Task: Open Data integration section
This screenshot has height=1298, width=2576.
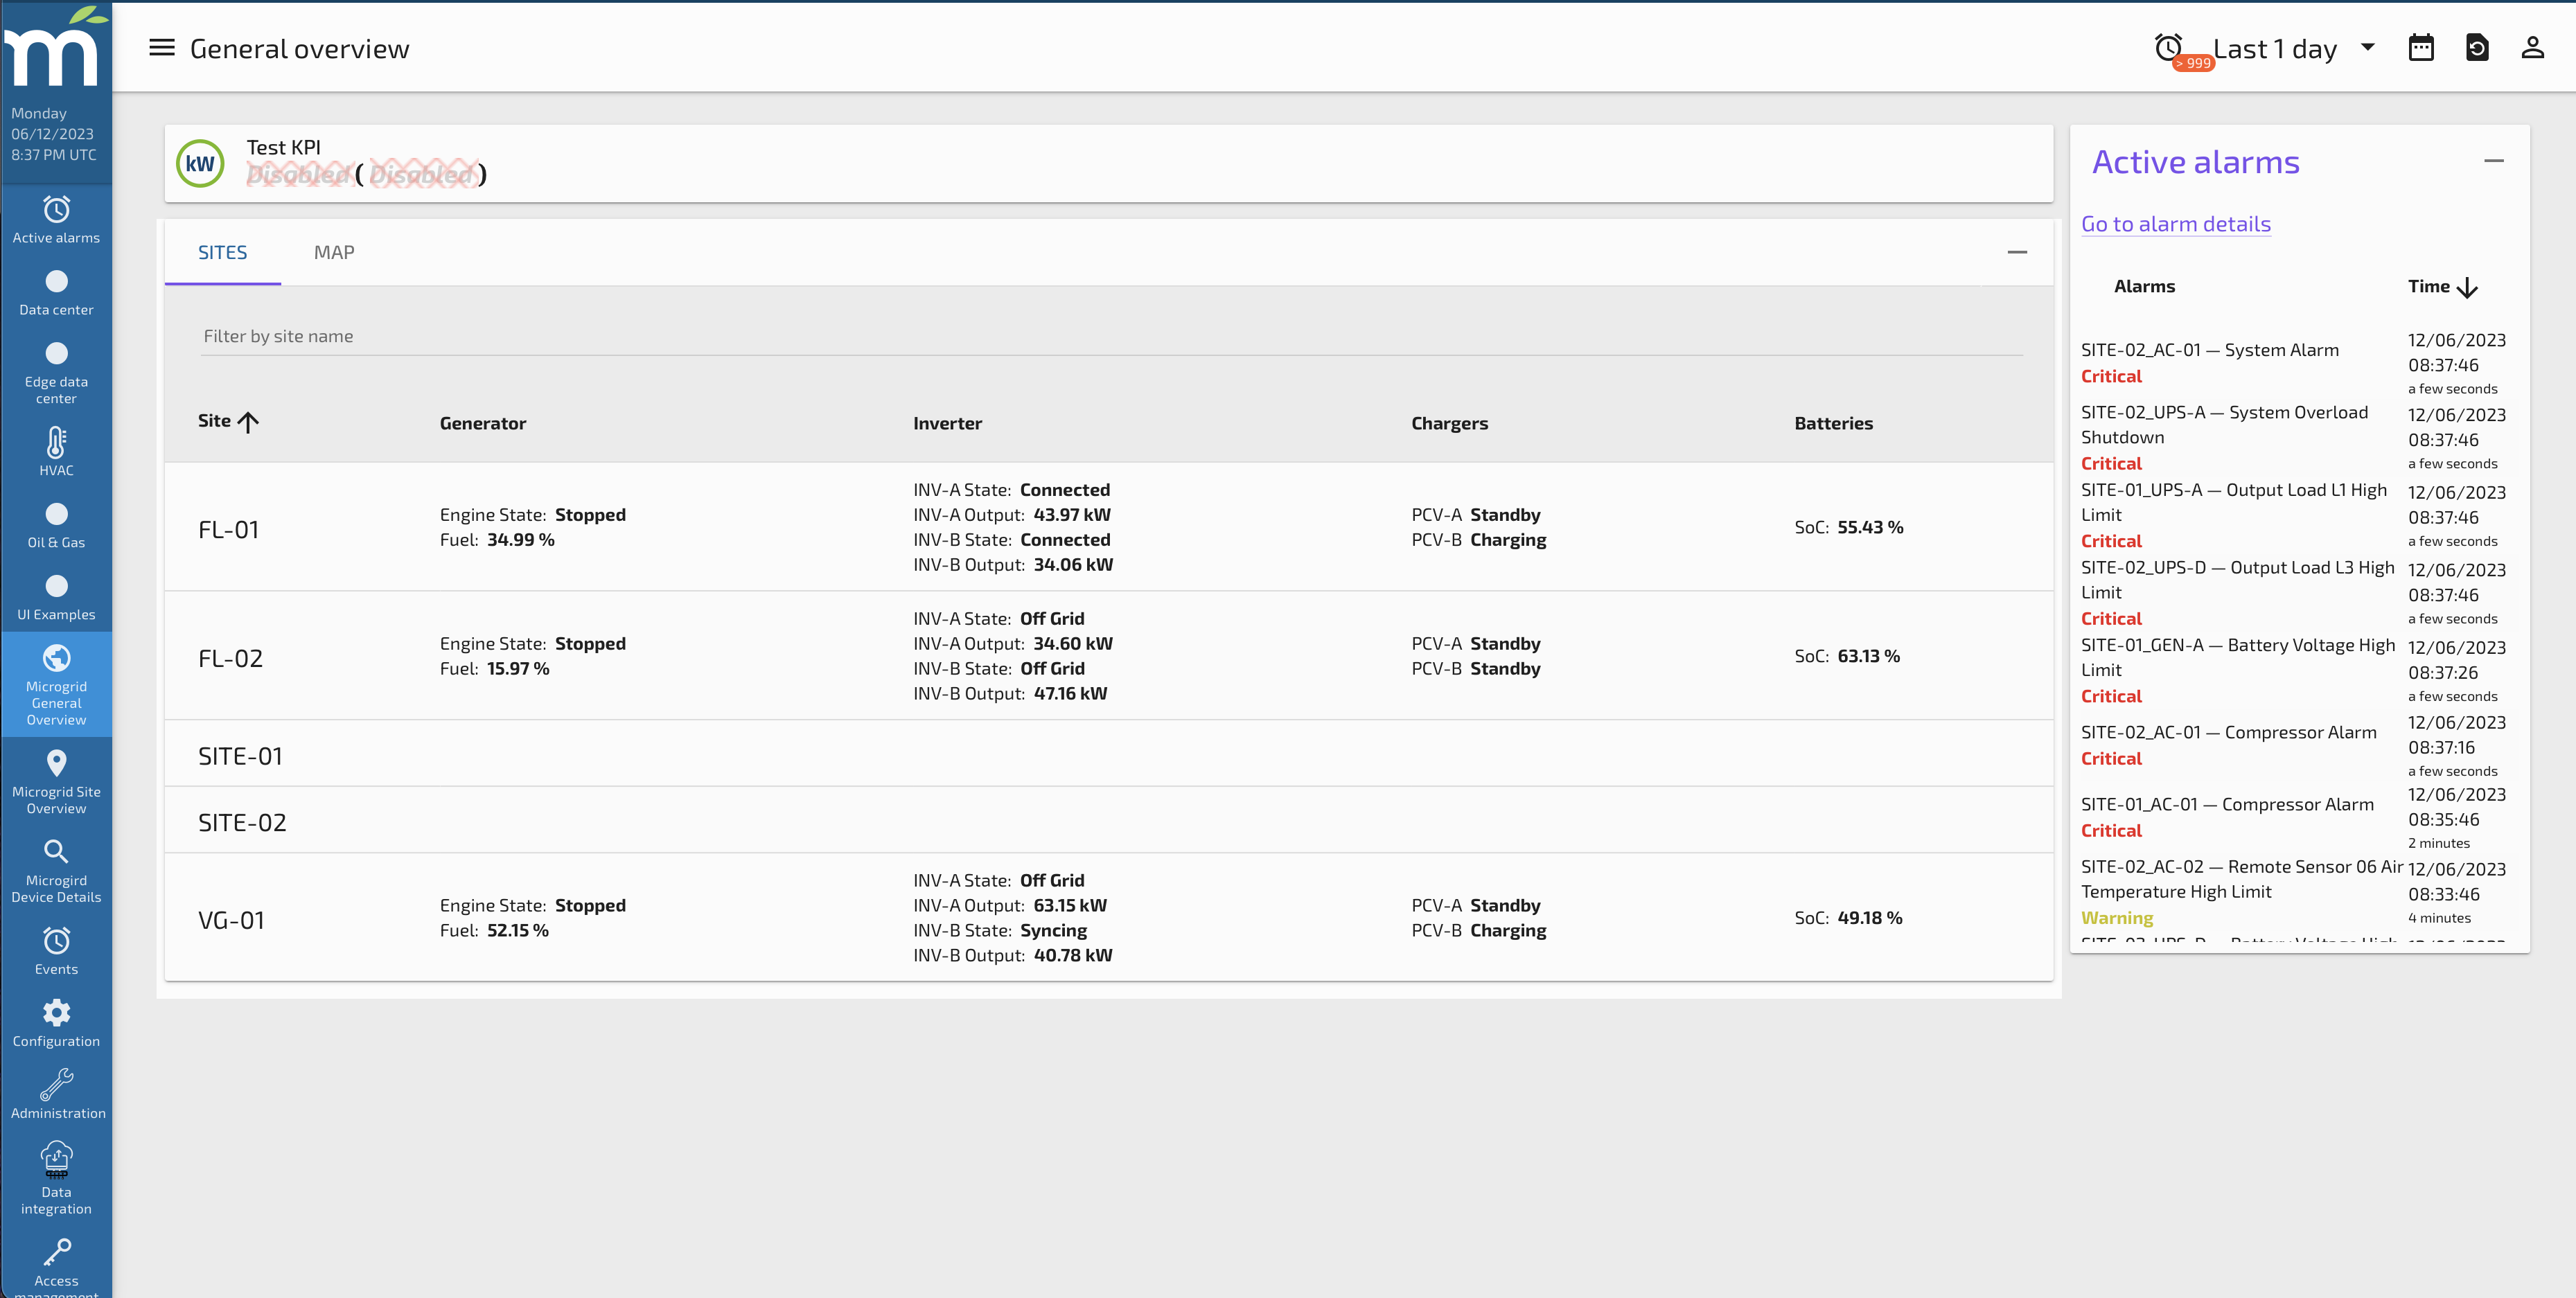Action: coord(56,1179)
